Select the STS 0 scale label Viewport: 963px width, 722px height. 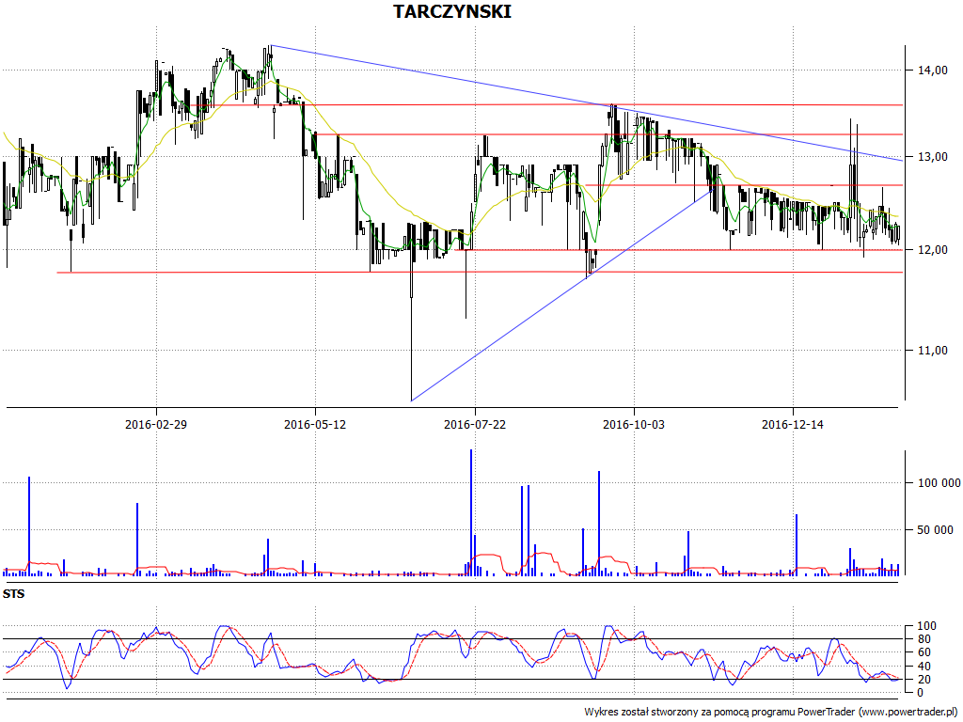click(x=920, y=693)
